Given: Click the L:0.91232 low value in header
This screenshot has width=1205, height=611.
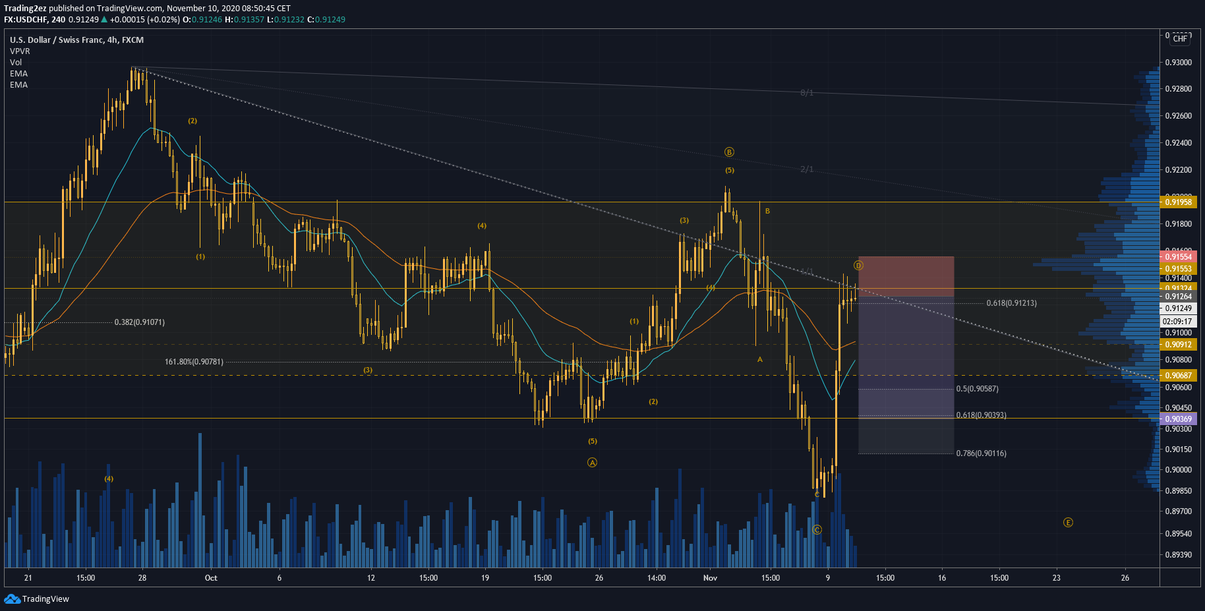Looking at the screenshot, I should [x=285, y=19].
